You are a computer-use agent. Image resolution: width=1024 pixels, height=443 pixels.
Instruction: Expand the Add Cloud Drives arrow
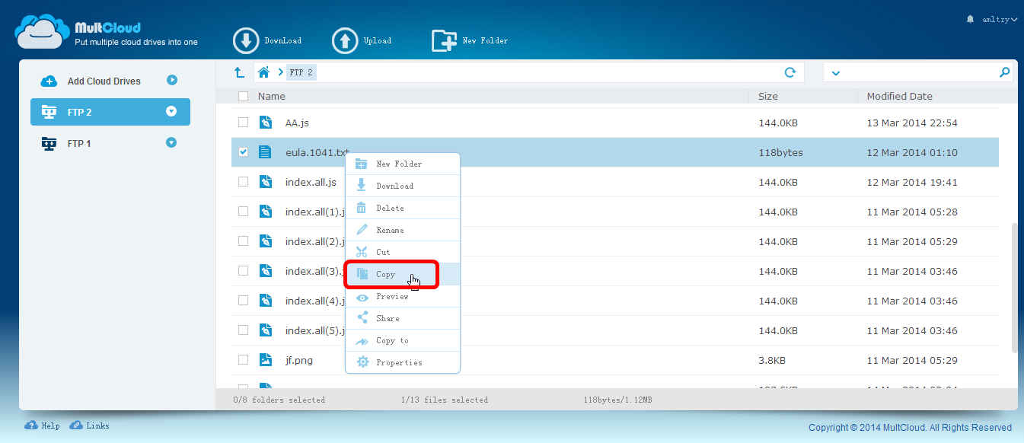click(172, 80)
